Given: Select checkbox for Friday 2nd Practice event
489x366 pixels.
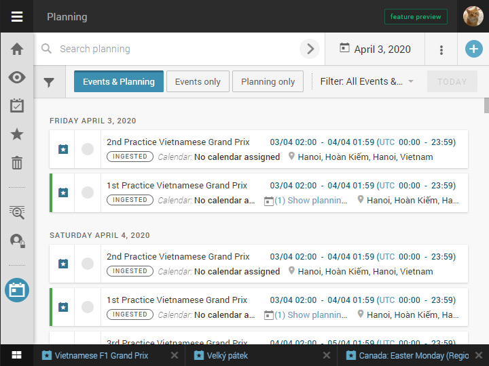Looking at the screenshot, I should 88,149.
